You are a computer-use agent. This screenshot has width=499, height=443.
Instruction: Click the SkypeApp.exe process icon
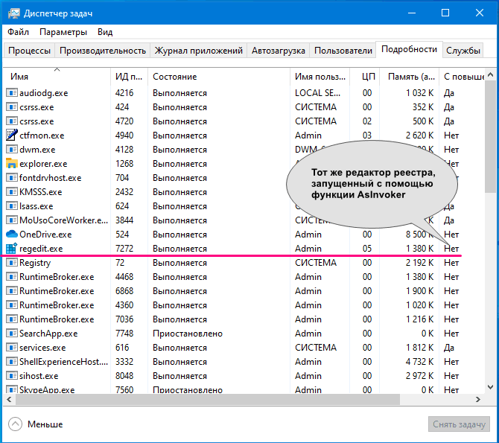click(12, 389)
